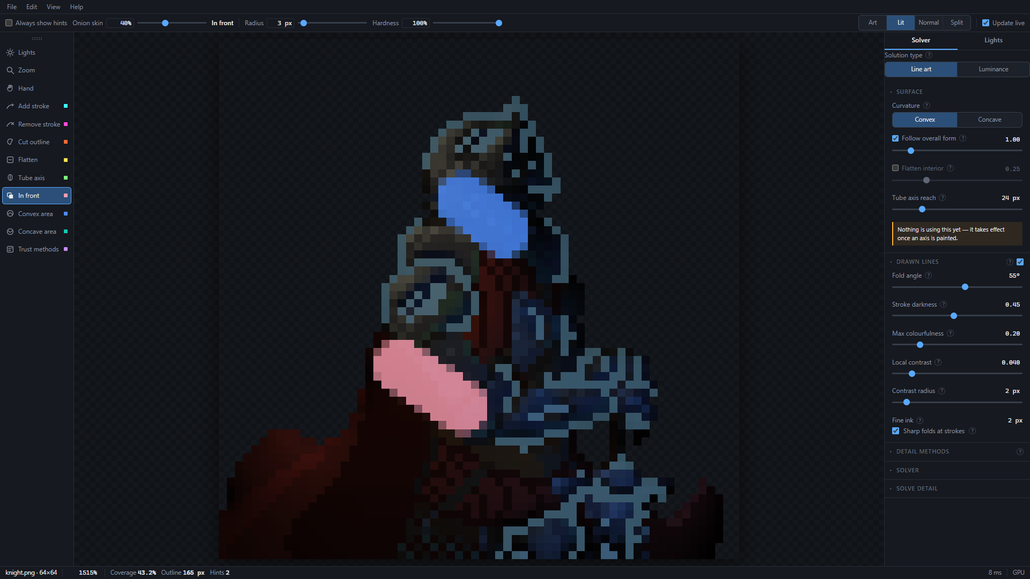Open help icon for Fine ink

pyautogui.click(x=920, y=420)
